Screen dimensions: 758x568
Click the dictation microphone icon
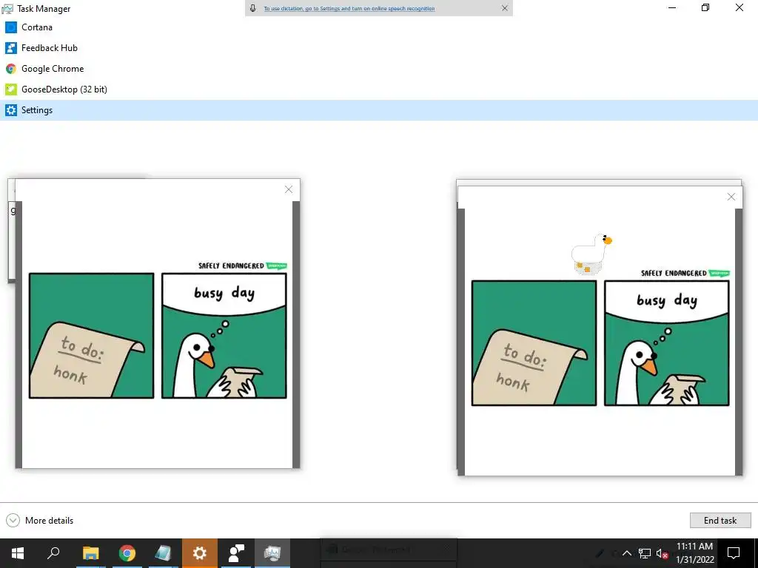click(x=252, y=8)
